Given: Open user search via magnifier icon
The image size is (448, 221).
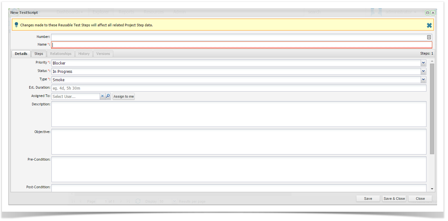Looking at the screenshot, I should point(108,96).
